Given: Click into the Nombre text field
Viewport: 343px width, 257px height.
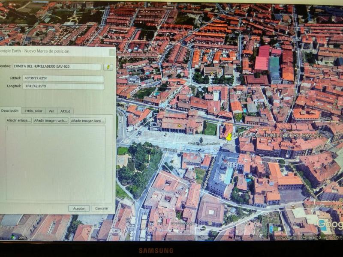Looking at the screenshot, I should (x=57, y=67).
